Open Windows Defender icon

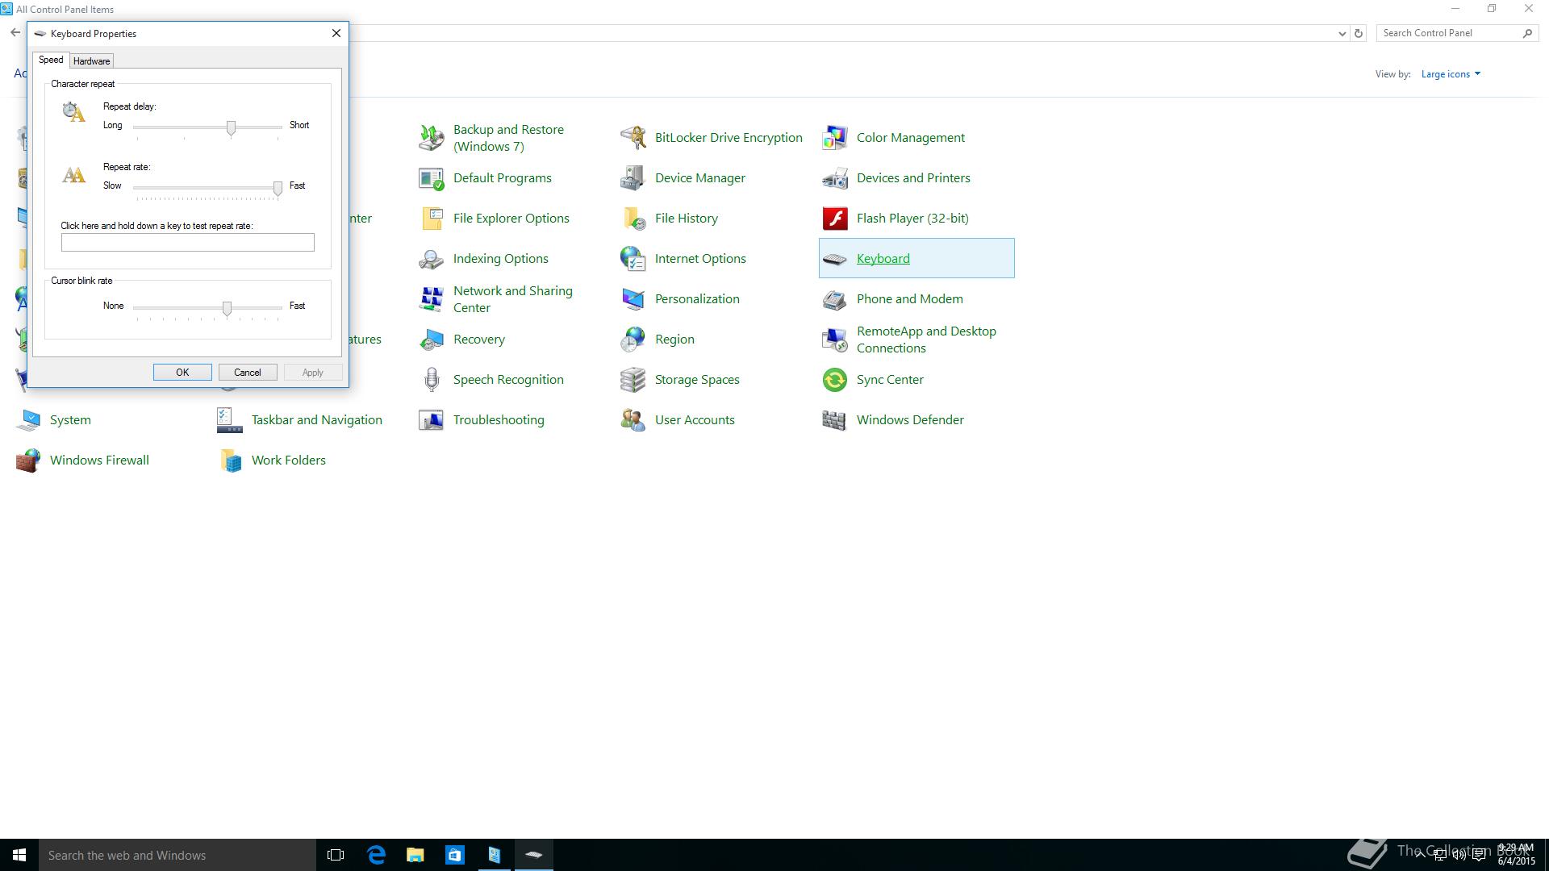[x=834, y=420]
